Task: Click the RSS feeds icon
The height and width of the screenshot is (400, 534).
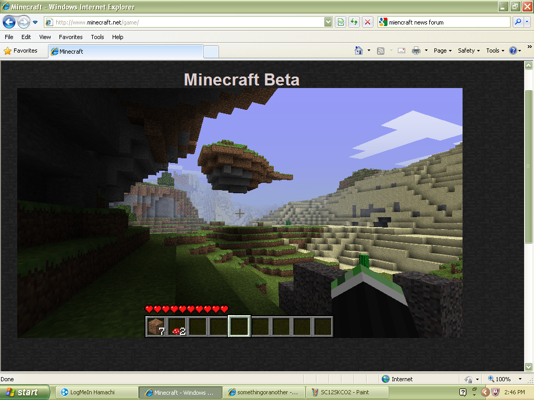Action: coord(381,51)
